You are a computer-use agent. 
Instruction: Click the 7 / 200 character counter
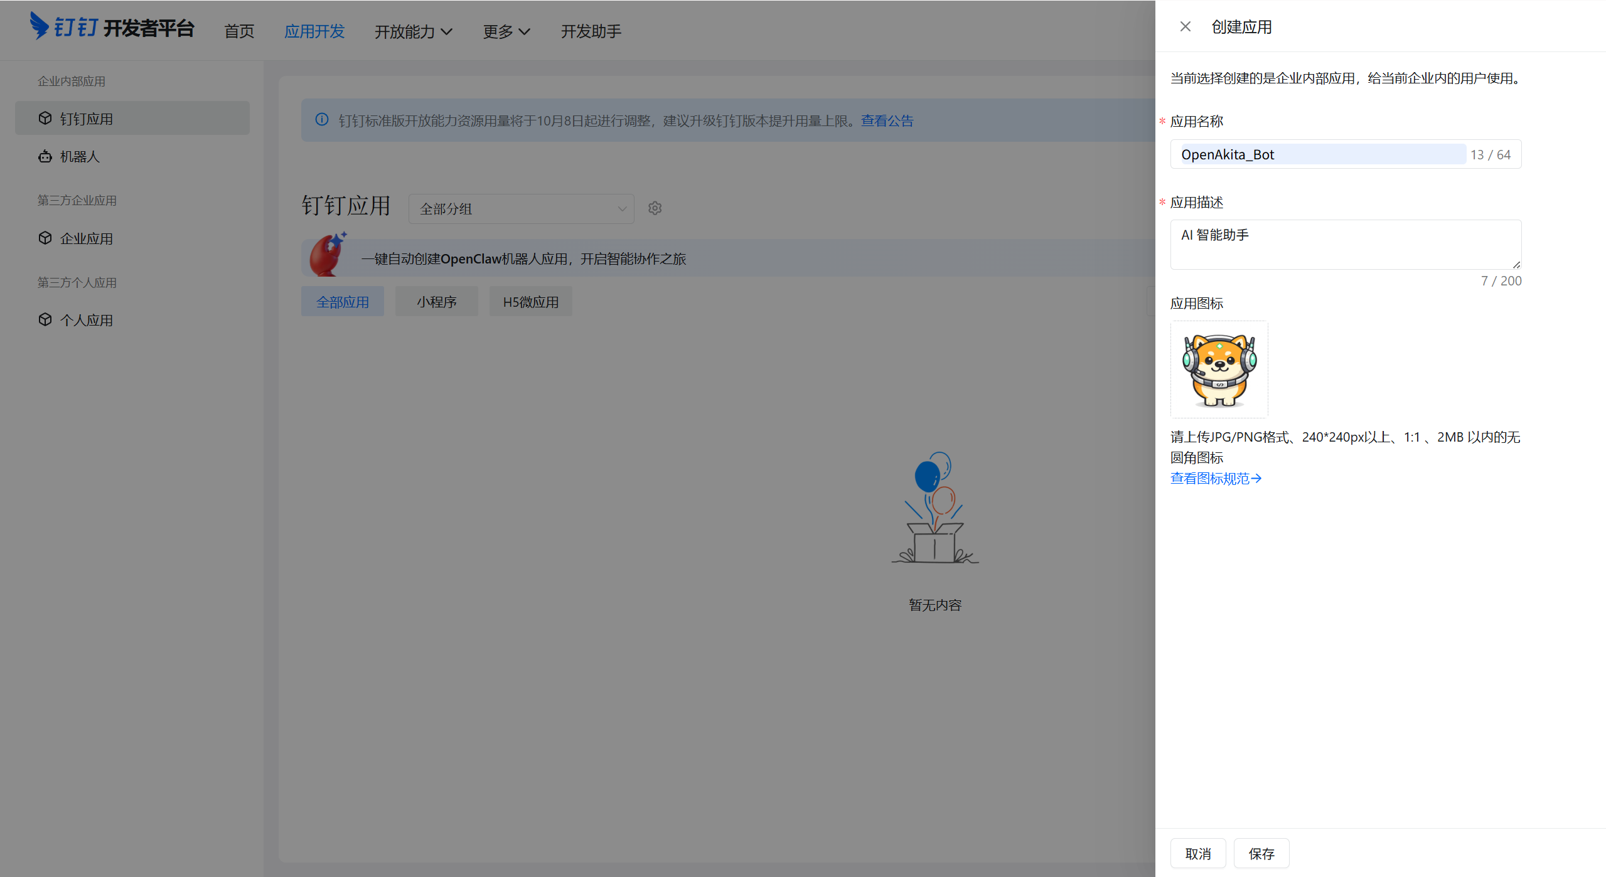click(x=1501, y=280)
